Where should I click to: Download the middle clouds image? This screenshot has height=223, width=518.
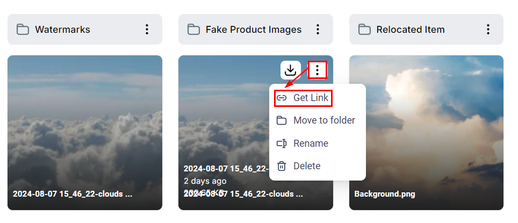tap(290, 70)
